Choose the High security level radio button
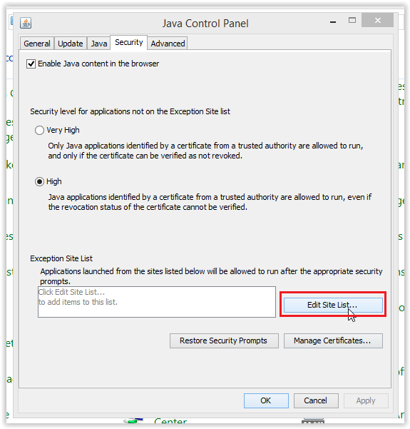 click(39, 181)
